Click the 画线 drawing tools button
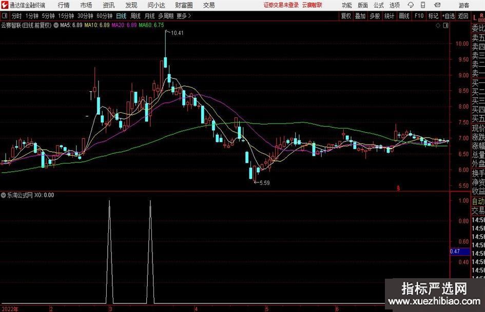The height and width of the screenshot is (312, 485). [x=404, y=16]
